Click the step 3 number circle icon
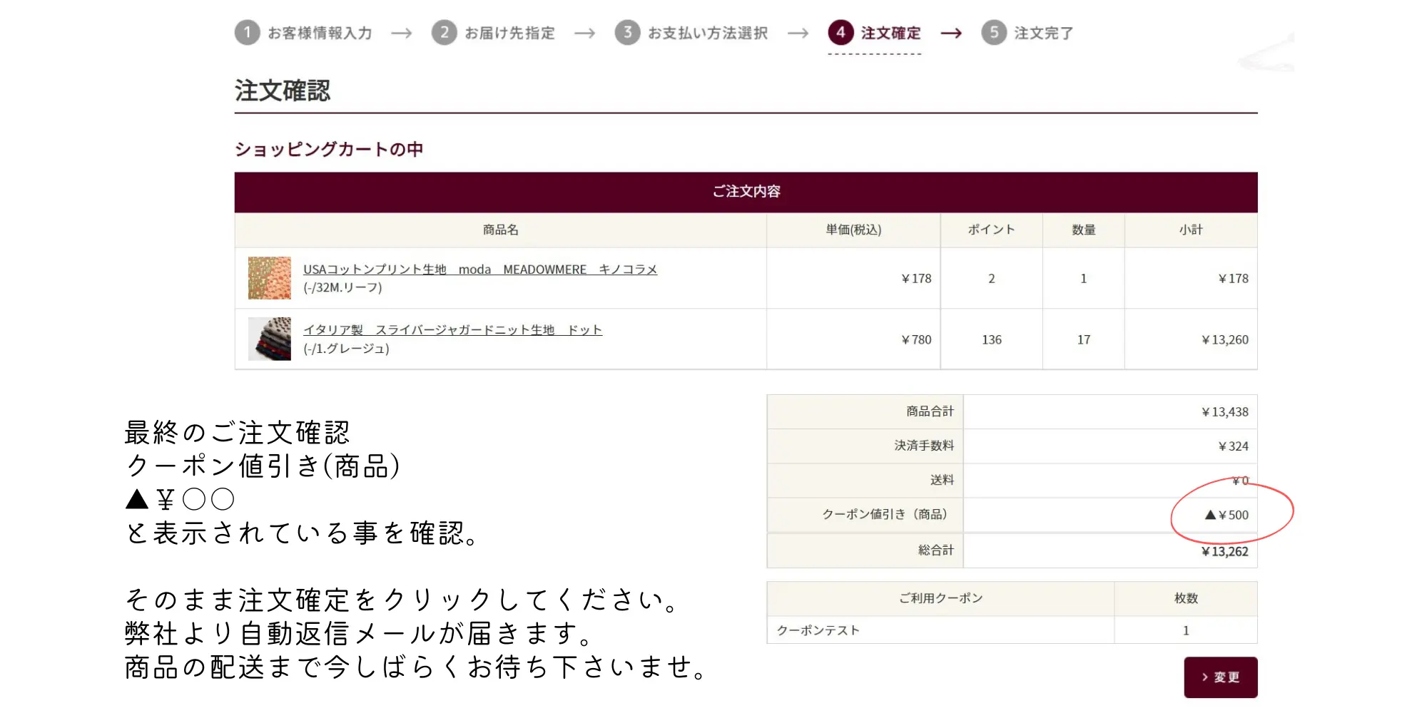Image resolution: width=1427 pixels, height=713 pixels. (x=627, y=32)
